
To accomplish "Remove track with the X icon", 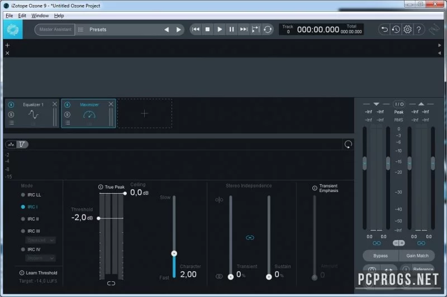I will (x=7, y=53).
